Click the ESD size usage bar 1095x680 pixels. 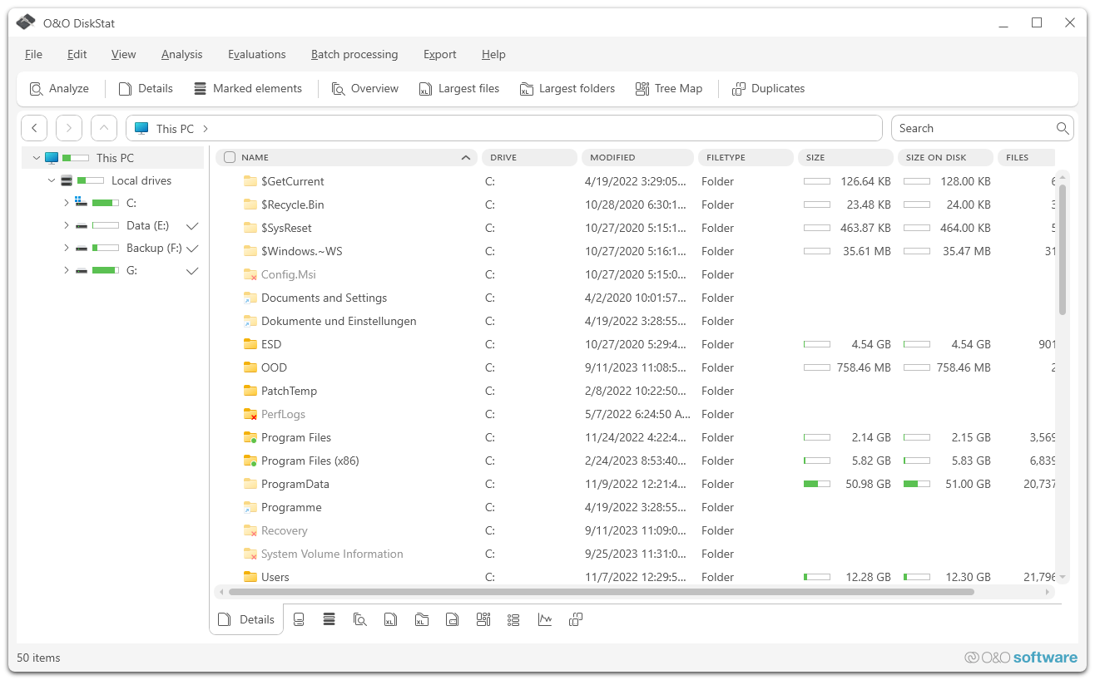[817, 344]
